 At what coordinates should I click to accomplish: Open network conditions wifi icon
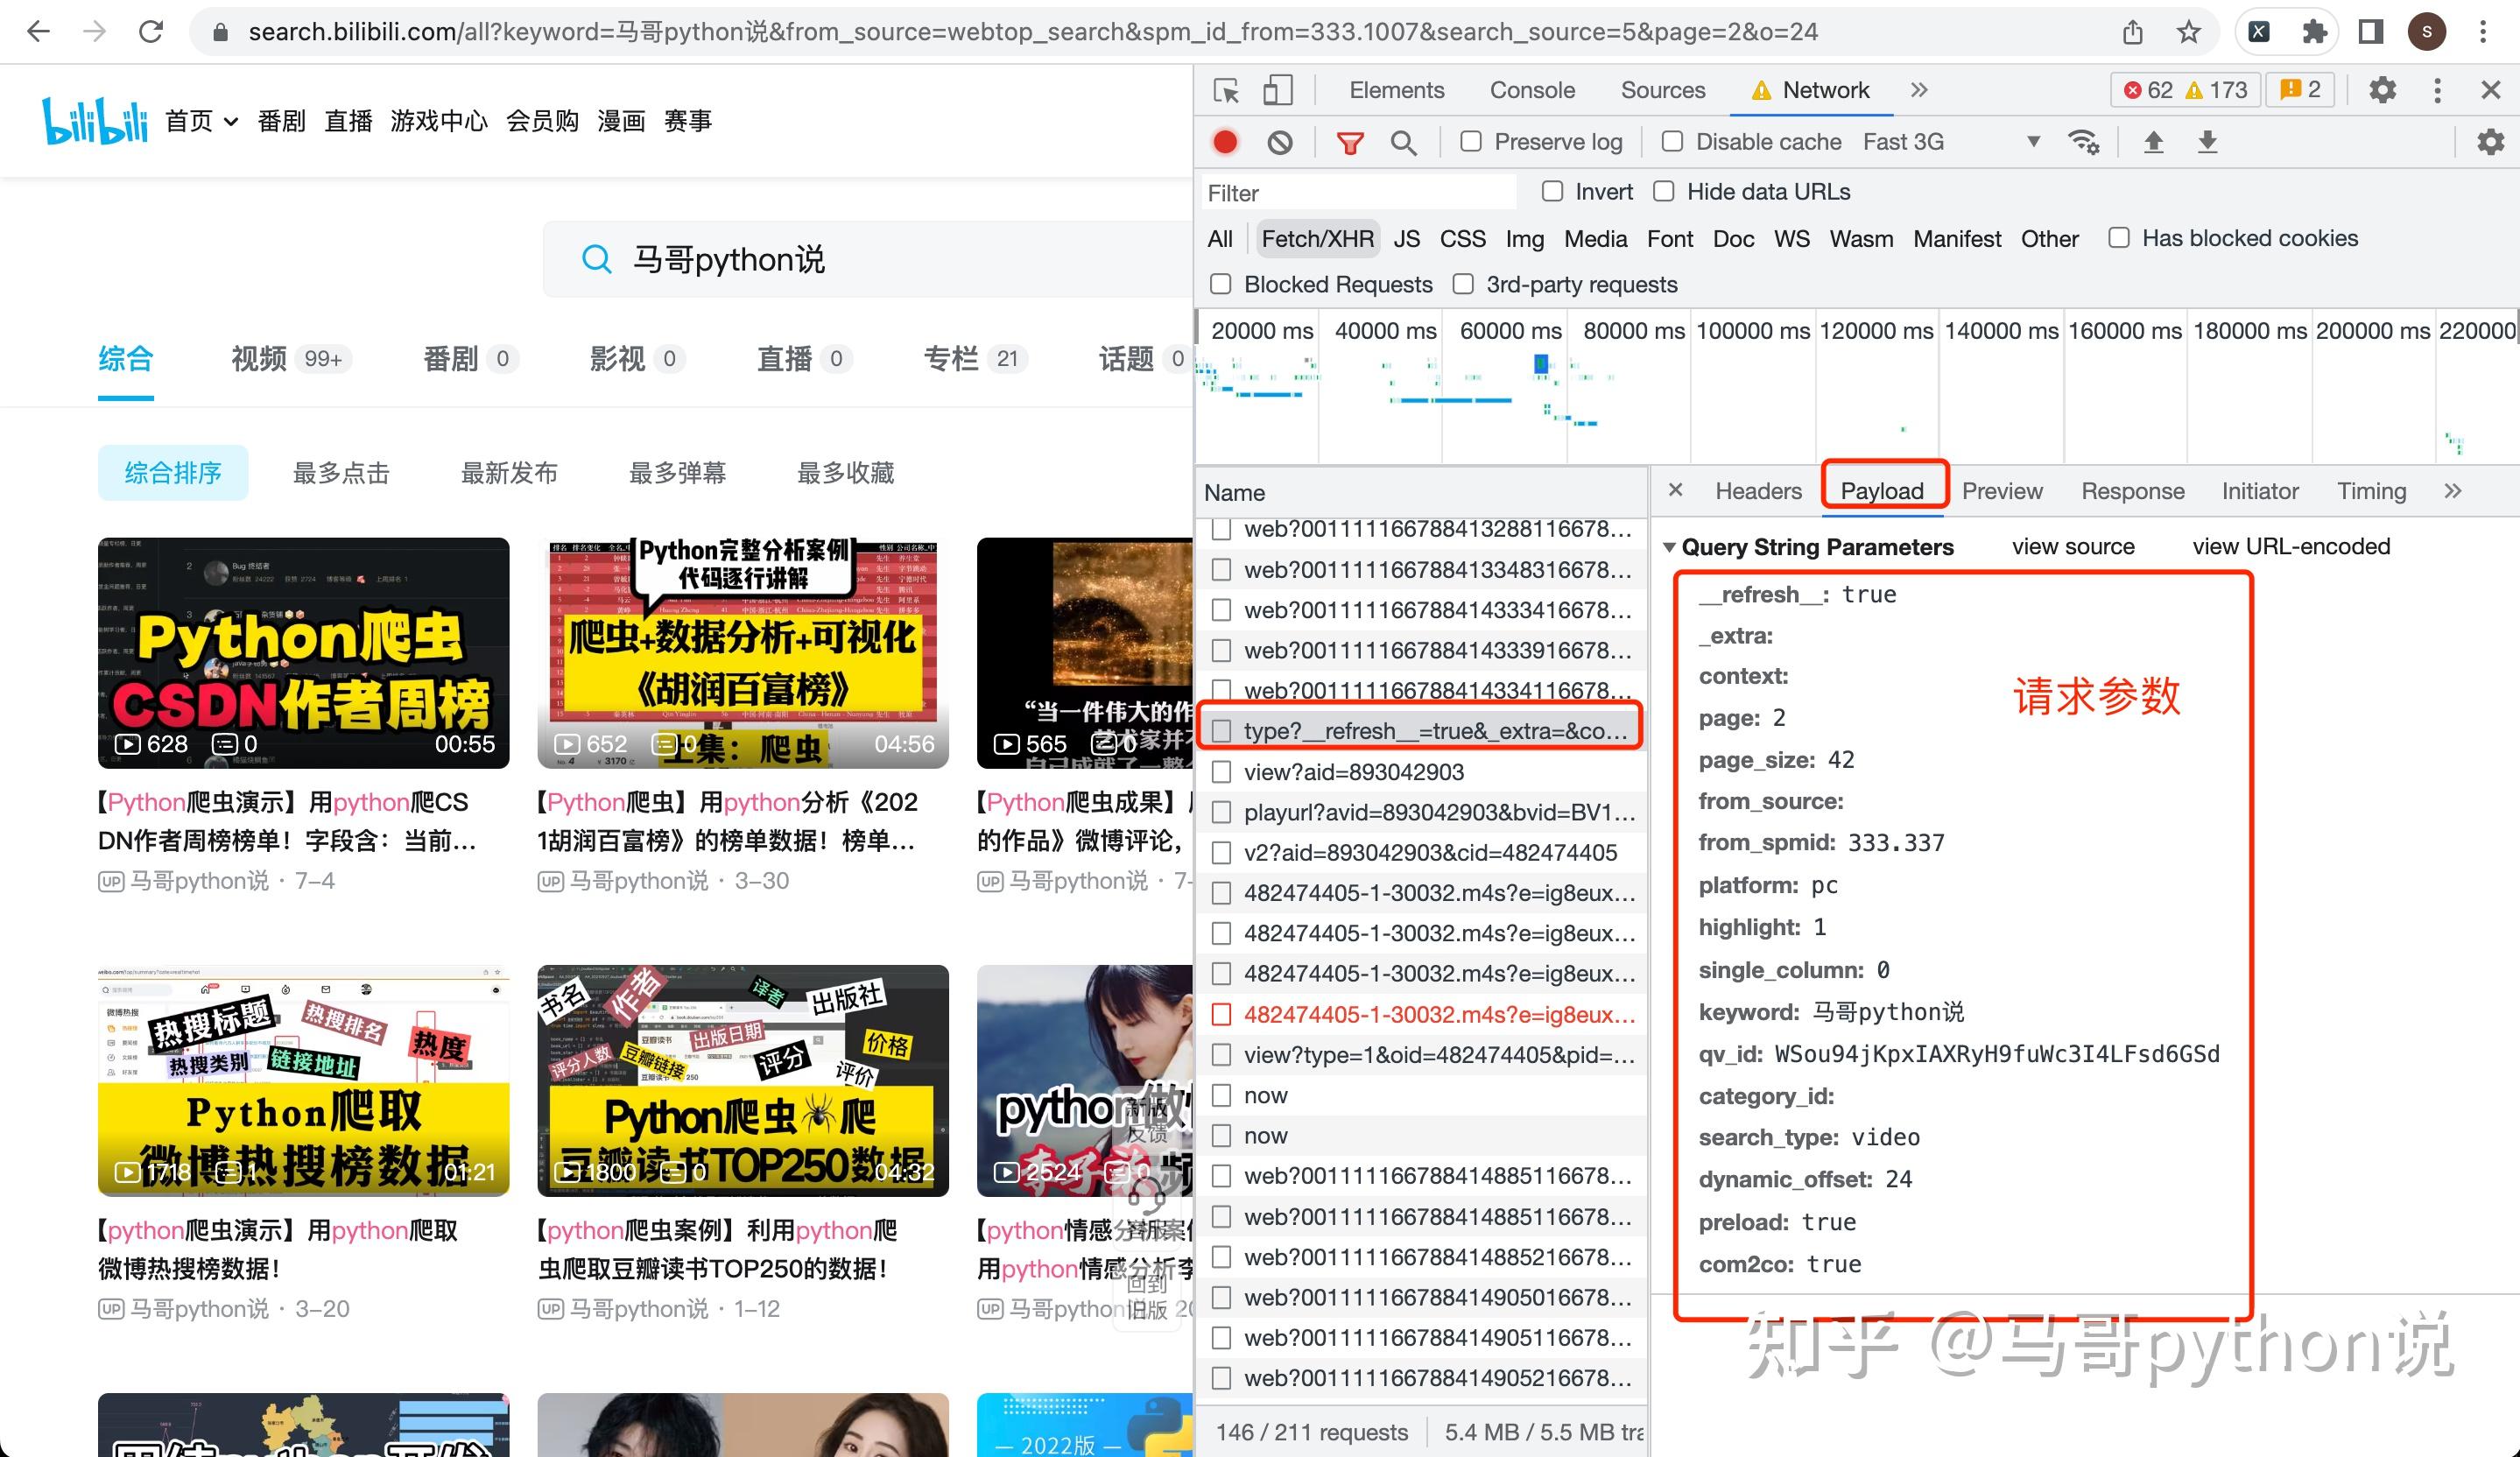[x=2083, y=142]
